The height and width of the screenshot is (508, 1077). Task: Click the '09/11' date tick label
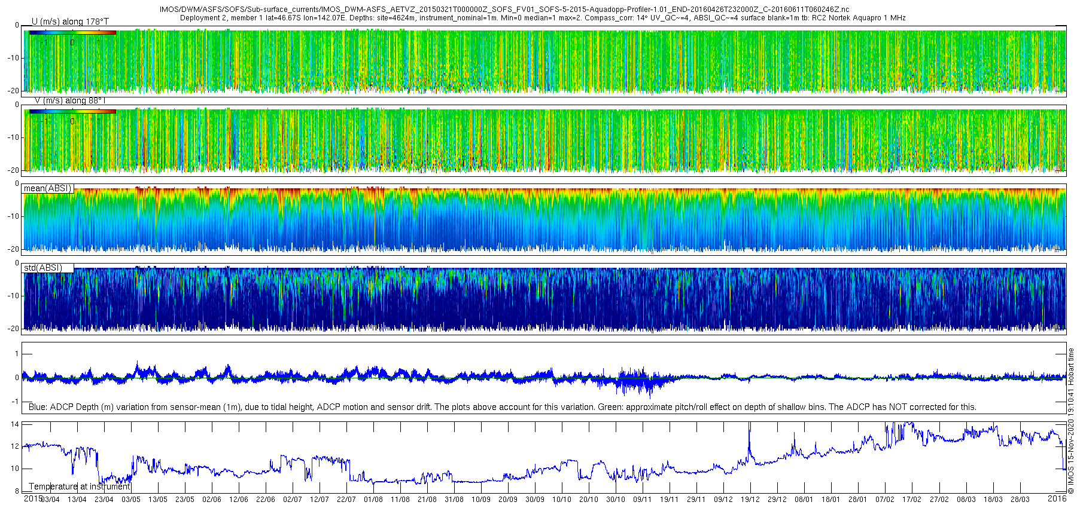(643, 500)
